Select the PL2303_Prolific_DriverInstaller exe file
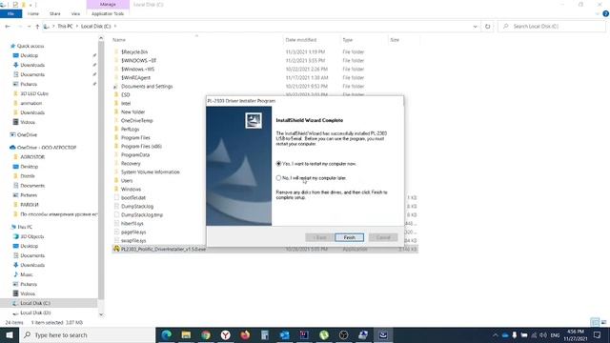The height and width of the screenshot is (343, 610). 163,249
